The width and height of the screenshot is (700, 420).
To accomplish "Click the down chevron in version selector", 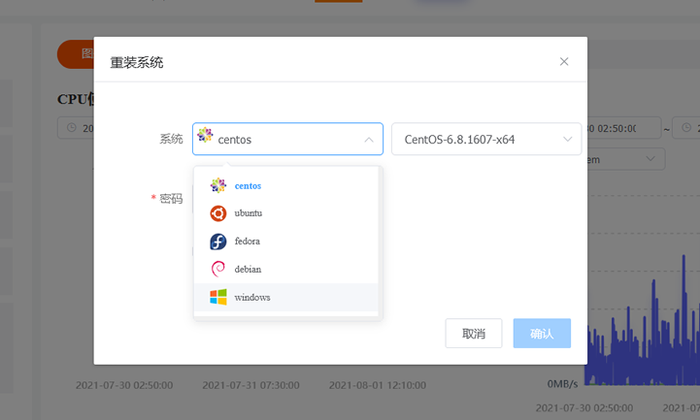I will pos(567,139).
